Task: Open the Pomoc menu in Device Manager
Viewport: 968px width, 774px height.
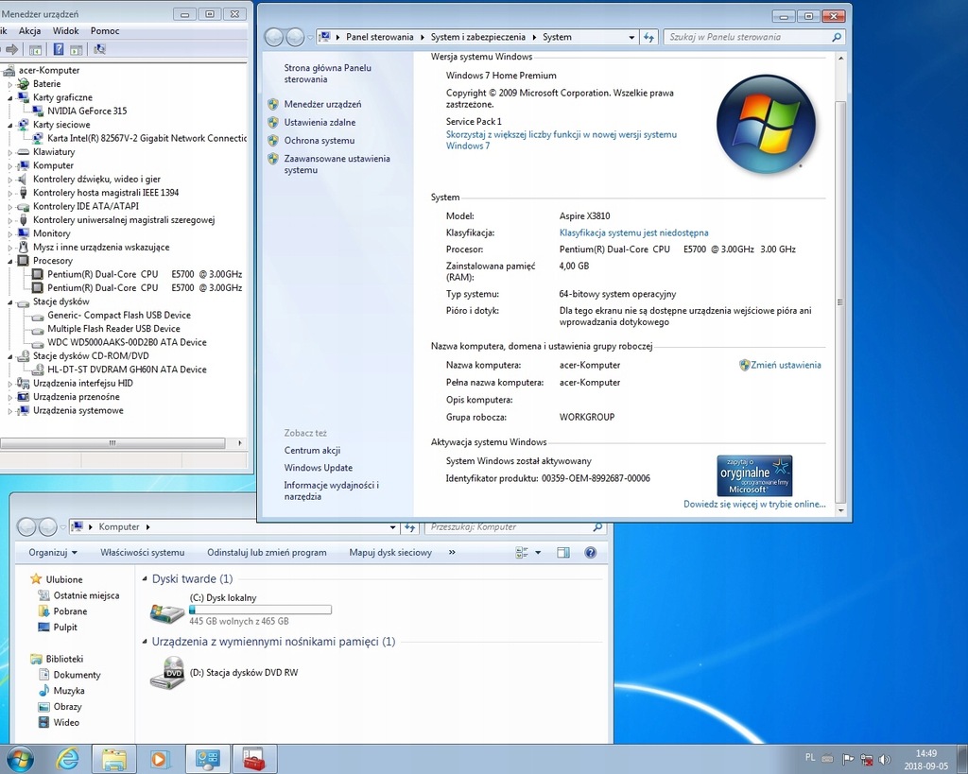Action: pyautogui.click(x=105, y=31)
